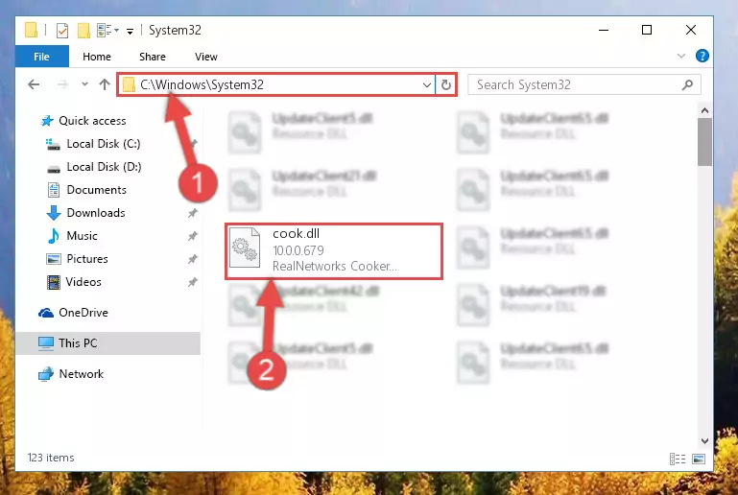Screen dimensions: 738x495
Task: Click the pin icon next to Downloads
Action: (193, 213)
